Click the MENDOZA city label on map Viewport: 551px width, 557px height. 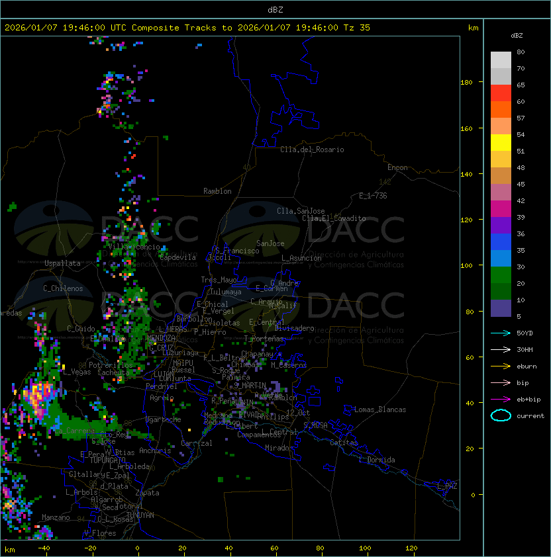[x=162, y=338]
